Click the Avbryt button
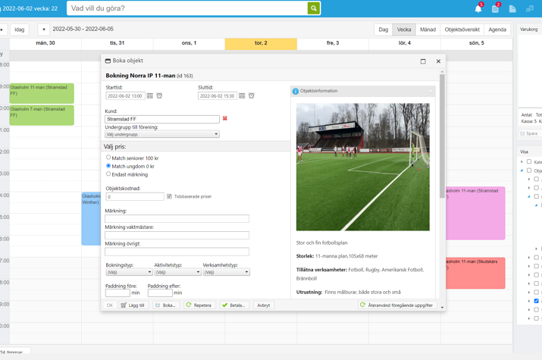The width and height of the screenshot is (542, 360). click(263, 305)
